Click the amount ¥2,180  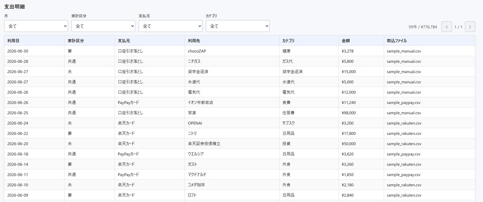tap(348, 185)
